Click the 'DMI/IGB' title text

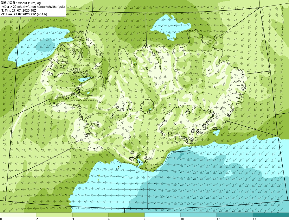(8, 3)
